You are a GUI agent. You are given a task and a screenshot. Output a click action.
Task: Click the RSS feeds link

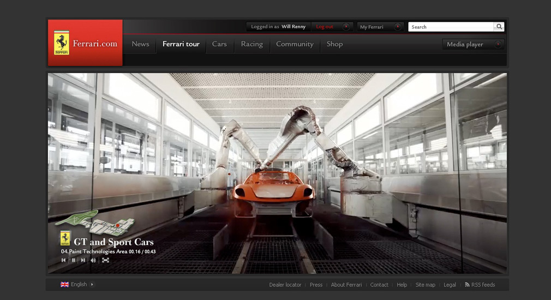pyautogui.click(x=483, y=285)
